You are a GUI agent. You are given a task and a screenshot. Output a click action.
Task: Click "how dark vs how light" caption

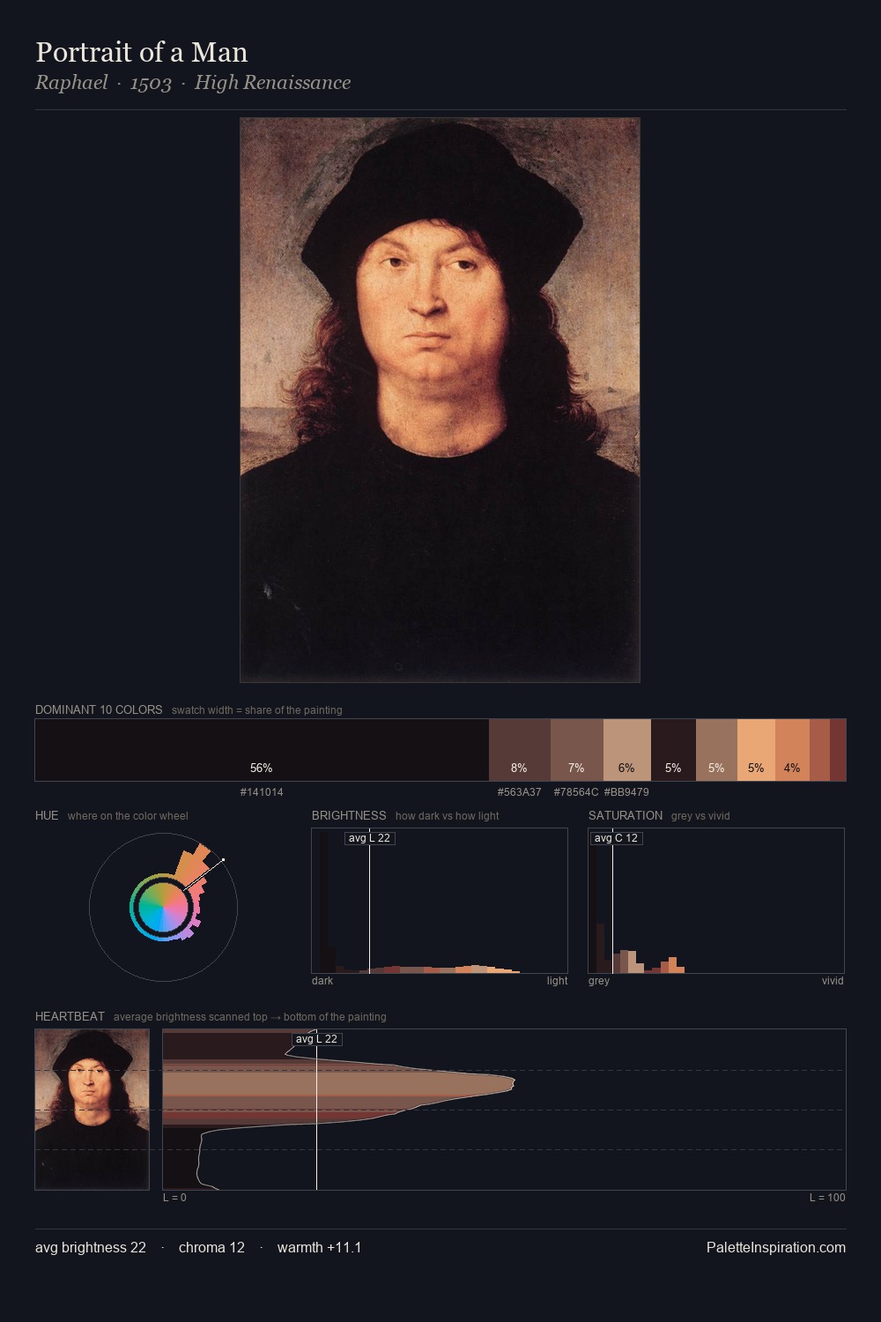point(447,816)
